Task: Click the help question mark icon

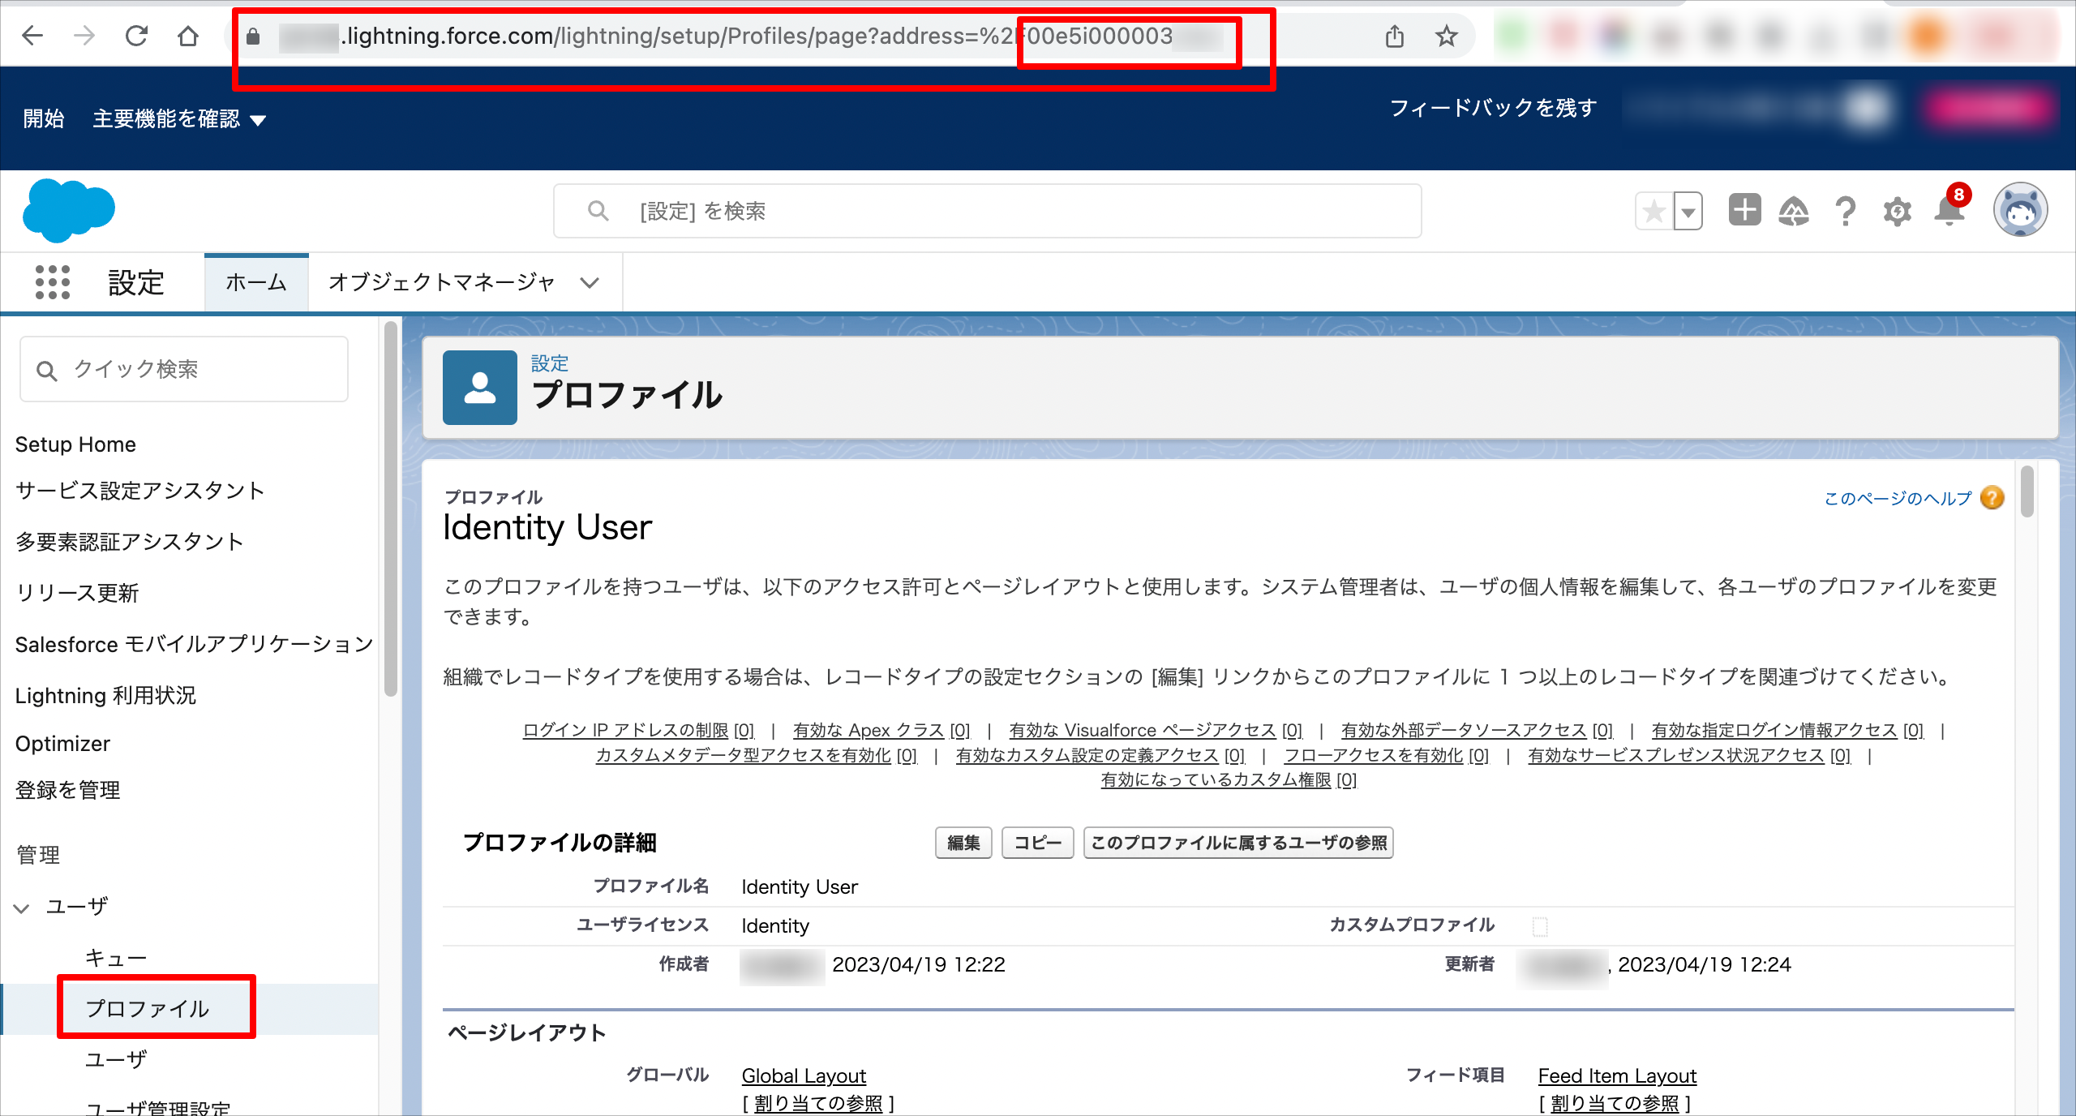Action: [1846, 210]
